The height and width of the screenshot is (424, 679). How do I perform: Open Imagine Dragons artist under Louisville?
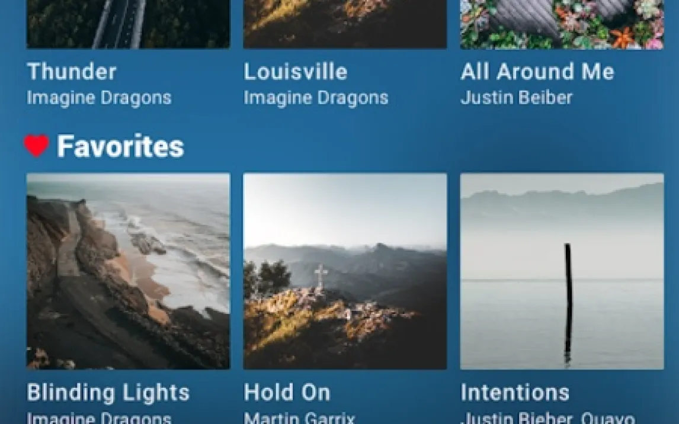coord(316,98)
